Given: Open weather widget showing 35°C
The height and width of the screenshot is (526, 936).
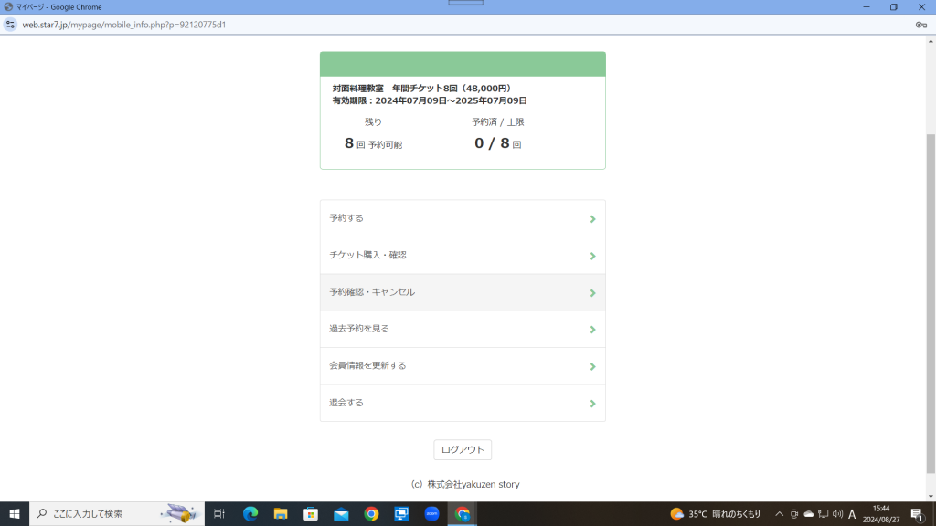Looking at the screenshot, I should [716, 513].
